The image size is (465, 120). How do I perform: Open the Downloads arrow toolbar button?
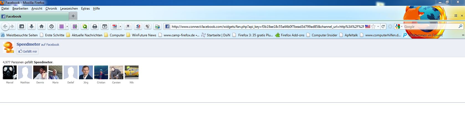pos(32,26)
